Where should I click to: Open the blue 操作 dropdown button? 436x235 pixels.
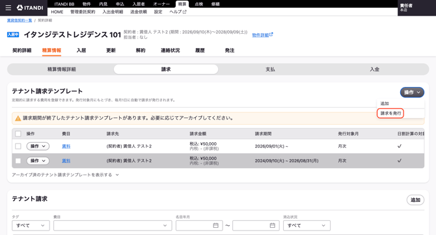pos(412,92)
